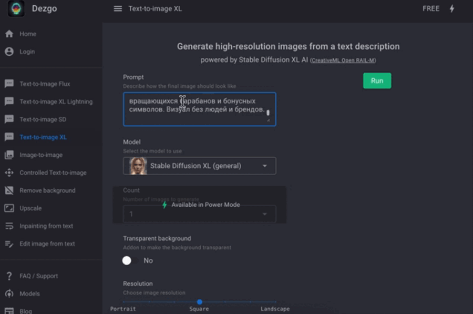This screenshot has width=473, height=314.
Task: Click the Text-to-image XL Lightning icon
Action: pyautogui.click(x=9, y=102)
